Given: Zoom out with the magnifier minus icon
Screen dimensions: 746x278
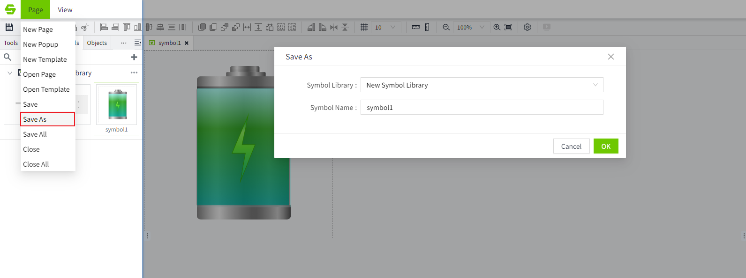Looking at the screenshot, I should tap(446, 27).
